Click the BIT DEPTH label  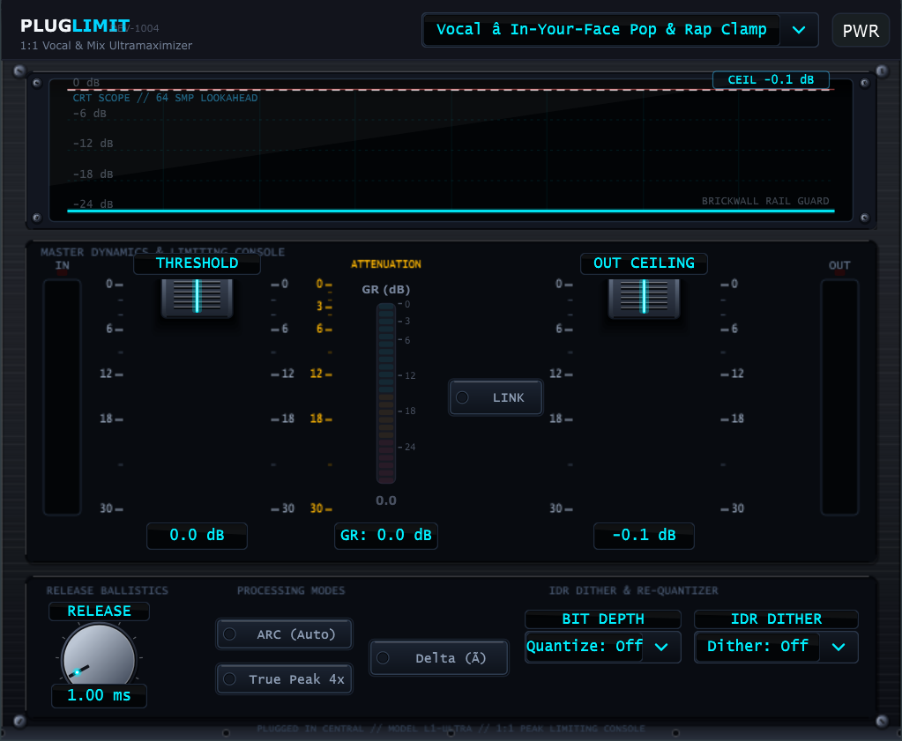[x=603, y=619]
